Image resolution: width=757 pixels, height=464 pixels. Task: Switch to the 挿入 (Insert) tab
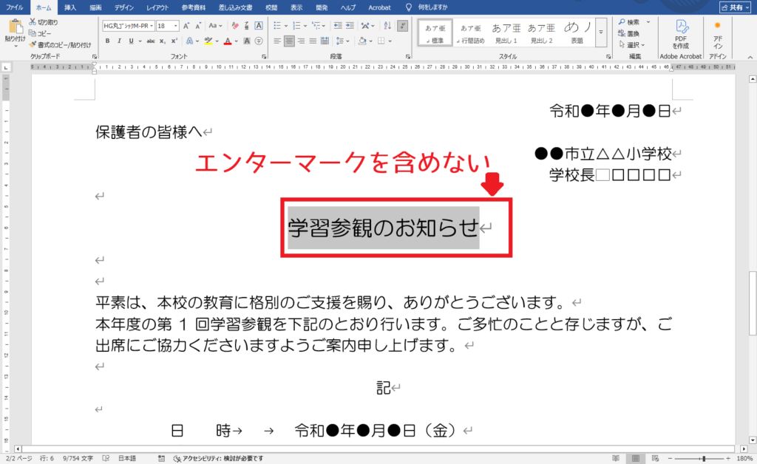70,7
